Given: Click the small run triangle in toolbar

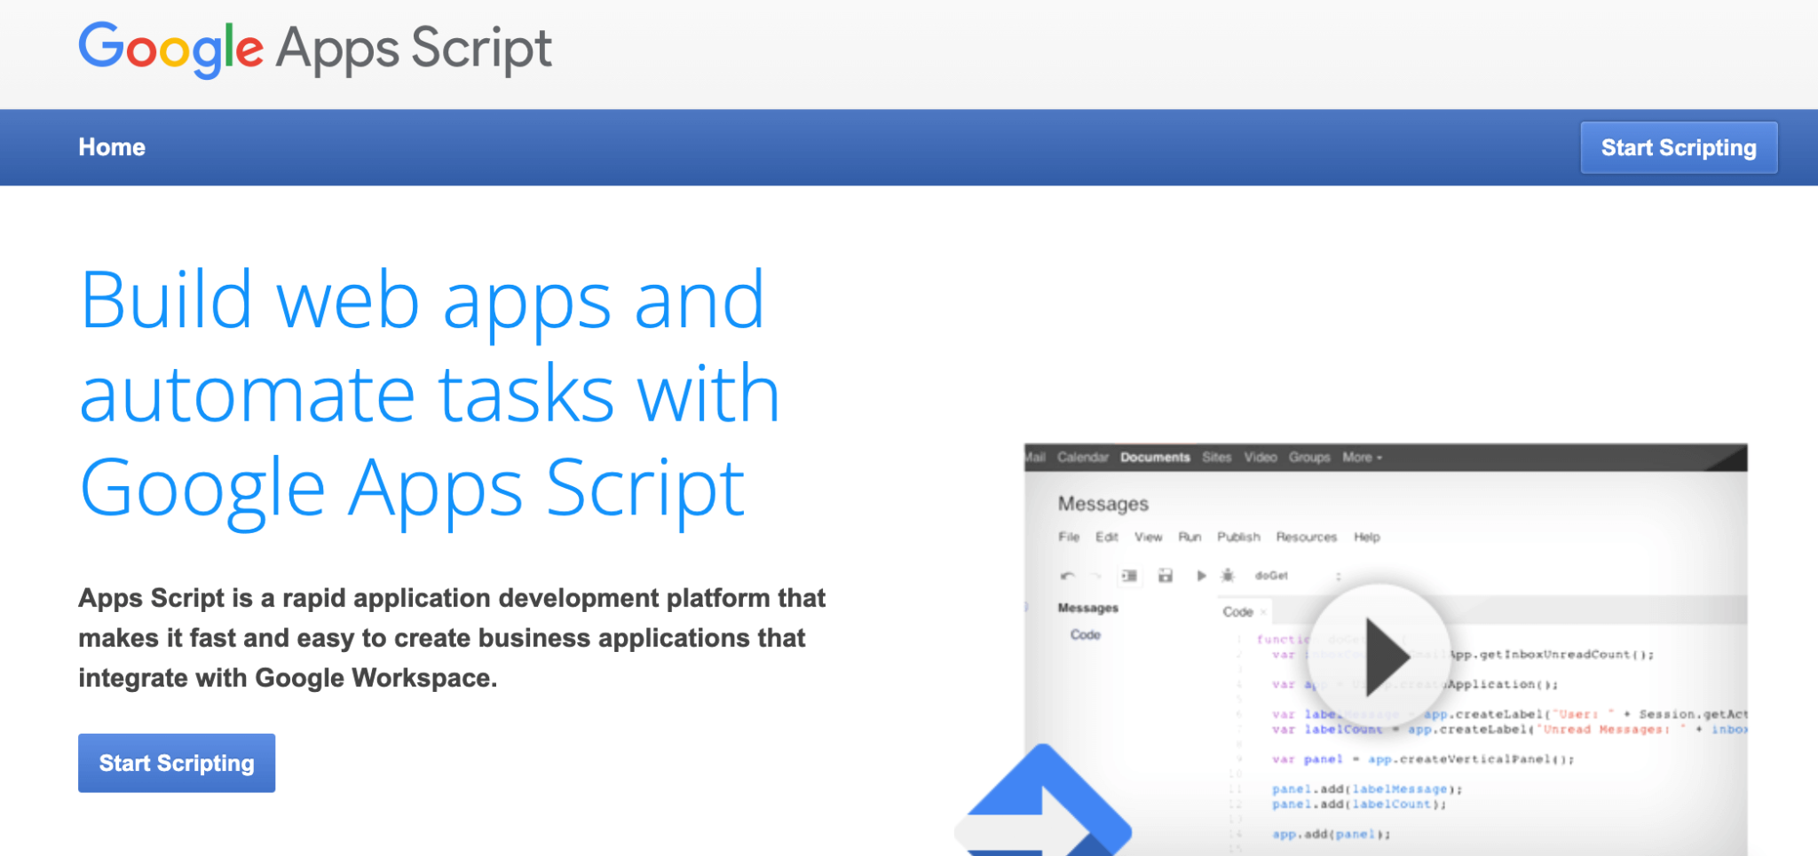Looking at the screenshot, I should (x=1201, y=576).
